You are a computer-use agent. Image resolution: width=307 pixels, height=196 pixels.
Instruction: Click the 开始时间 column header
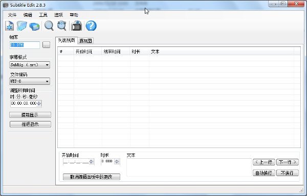click(87, 52)
